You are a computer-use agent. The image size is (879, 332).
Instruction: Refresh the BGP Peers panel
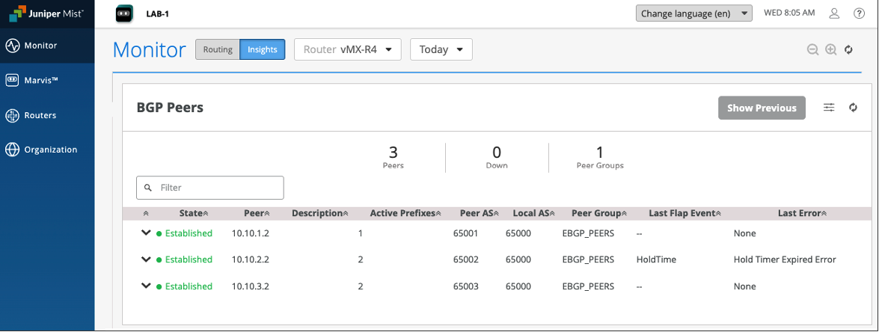853,108
